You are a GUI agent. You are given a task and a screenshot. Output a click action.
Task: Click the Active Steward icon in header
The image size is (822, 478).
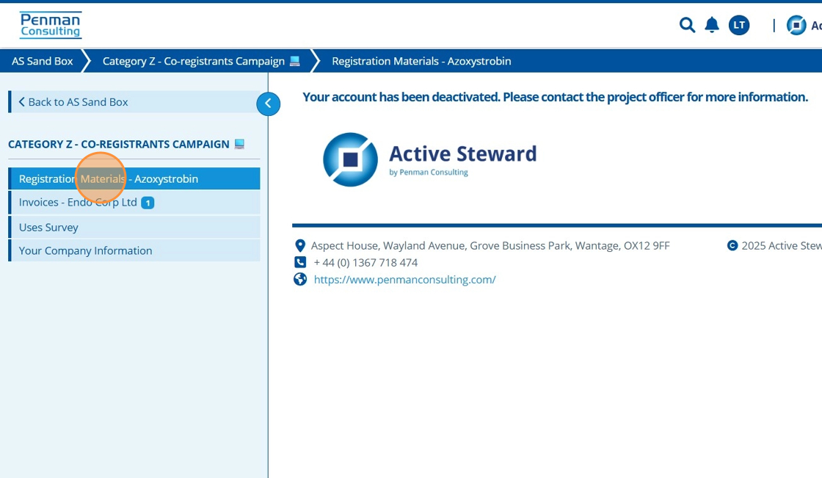point(796,25)
